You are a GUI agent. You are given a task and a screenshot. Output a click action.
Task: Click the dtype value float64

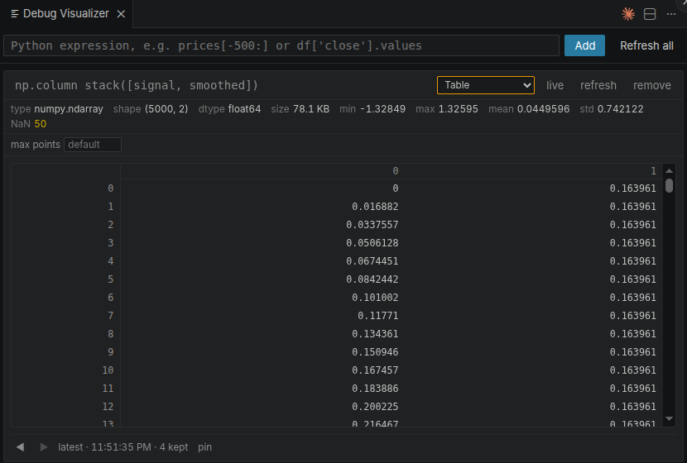pos(244,109)
